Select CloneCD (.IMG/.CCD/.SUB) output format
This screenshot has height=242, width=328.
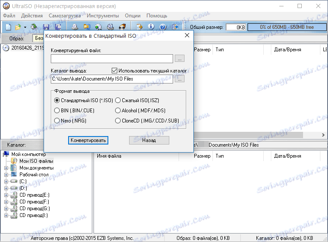[x=118, y=121]
